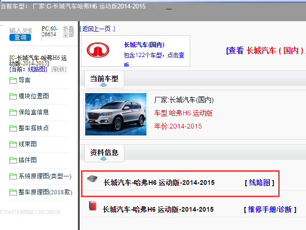This screenshot has height=230, width=306.
Task: Open the 插件图 folder icon
Action: [x=13, y=160]
